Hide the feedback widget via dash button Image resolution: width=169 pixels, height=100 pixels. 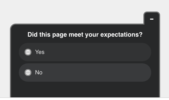[x=152, y=19]
